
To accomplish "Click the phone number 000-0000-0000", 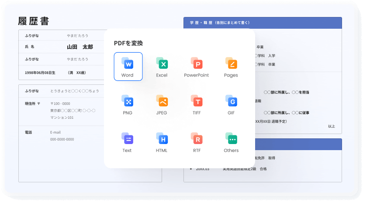I will tap(62, 139).
